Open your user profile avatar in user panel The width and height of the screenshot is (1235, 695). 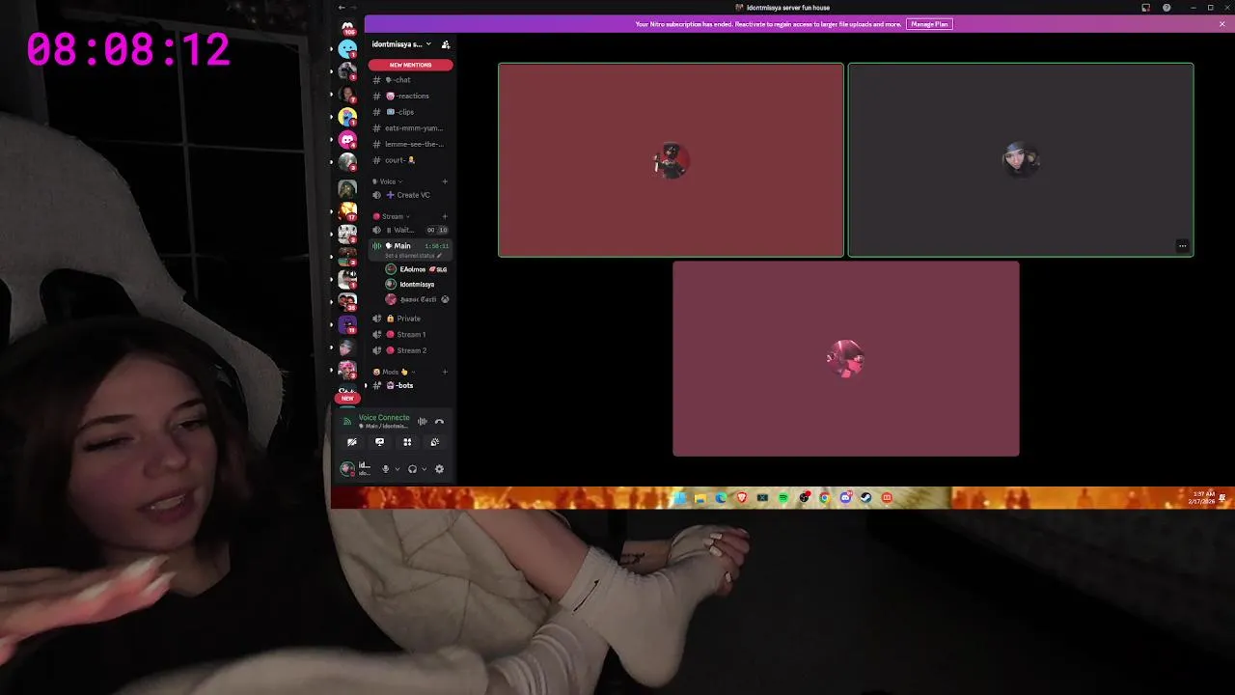347,469
